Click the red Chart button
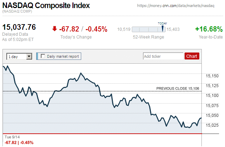 [x=192, y=56]
